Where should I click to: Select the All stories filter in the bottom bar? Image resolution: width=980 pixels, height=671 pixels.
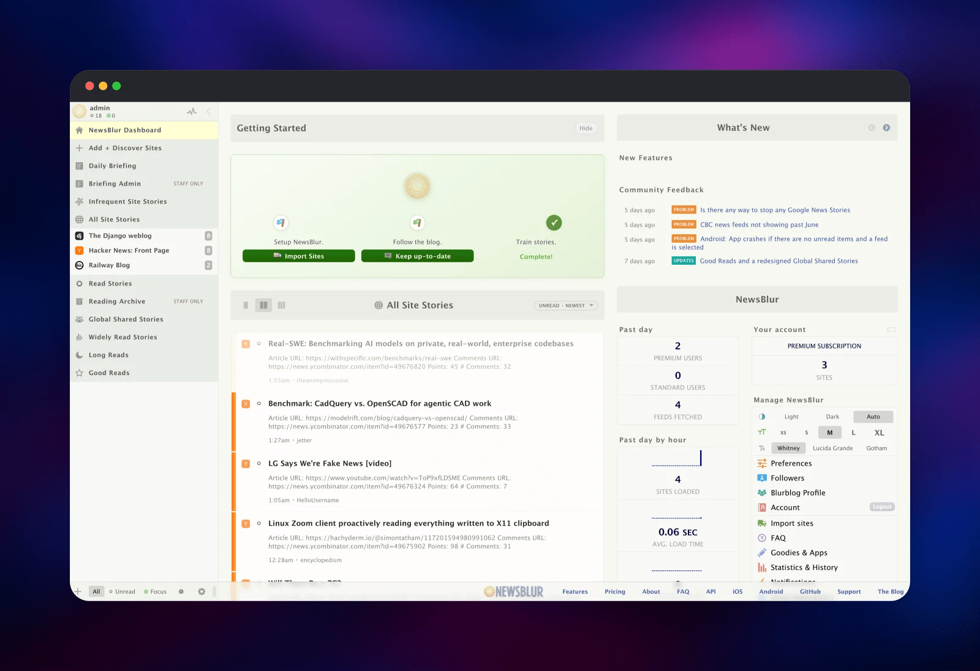pyautogui.click(x=96, y=591)
